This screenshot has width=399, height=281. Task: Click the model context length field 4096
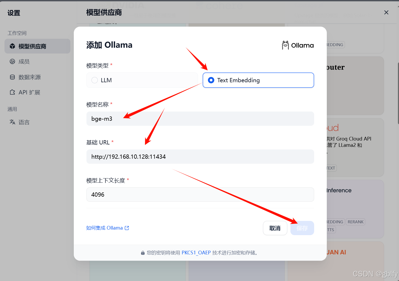(200, 195)
